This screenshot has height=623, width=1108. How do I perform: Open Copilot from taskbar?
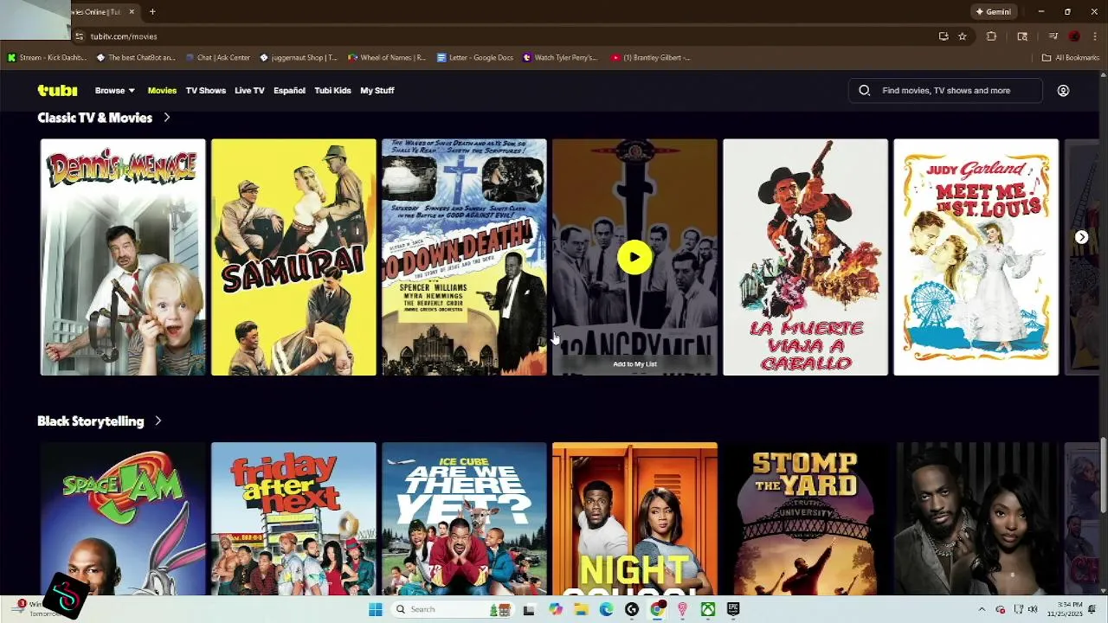pos(555,609)
